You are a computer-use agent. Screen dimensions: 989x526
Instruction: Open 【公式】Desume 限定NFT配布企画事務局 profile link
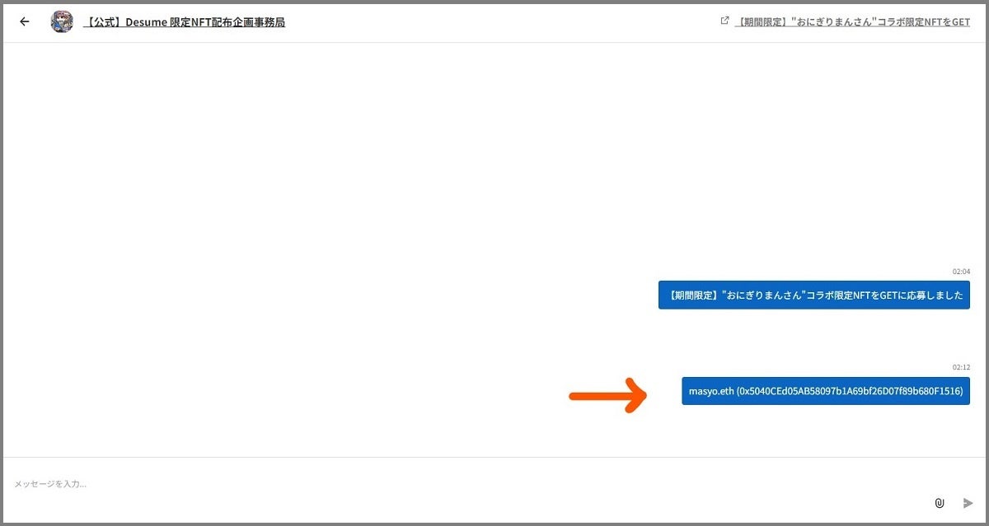coord(185,22)
